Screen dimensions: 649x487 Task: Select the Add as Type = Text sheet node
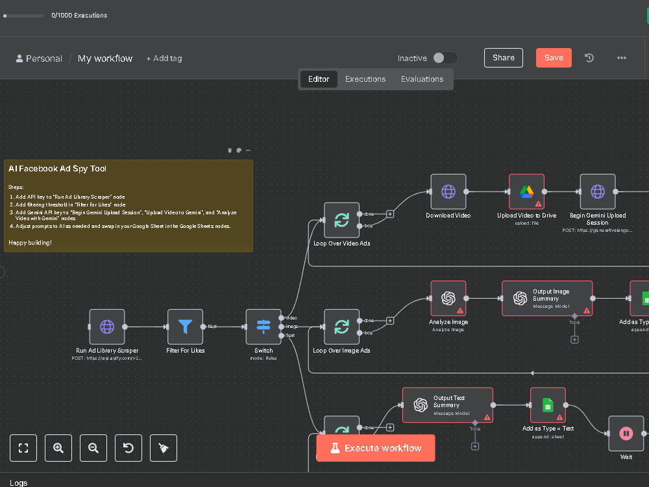[x=548, y=405]
